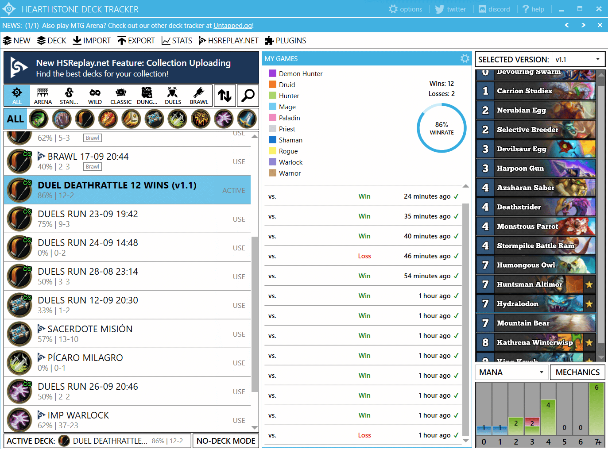The width and height of the screenshot is (608, 449).
Task: Select the loss game from 46 minutes ago
Action: click(x=363, y=256)
